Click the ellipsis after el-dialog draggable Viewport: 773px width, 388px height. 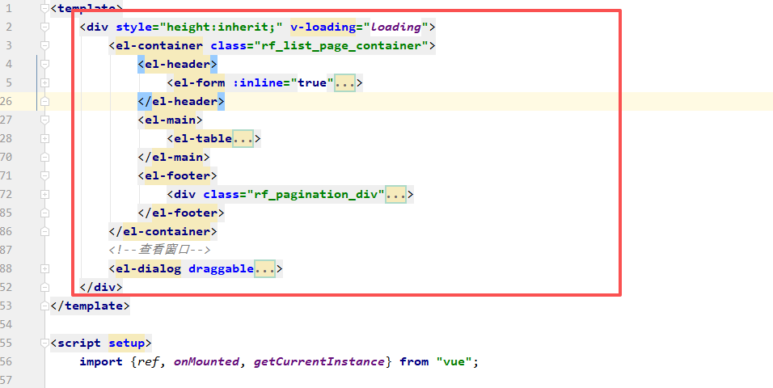[x=266, y=268]
